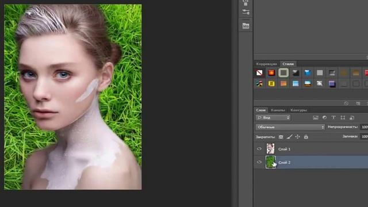Filter layers by pixel layer type
Screen dimensions: 368x207
tap(316, 117)
